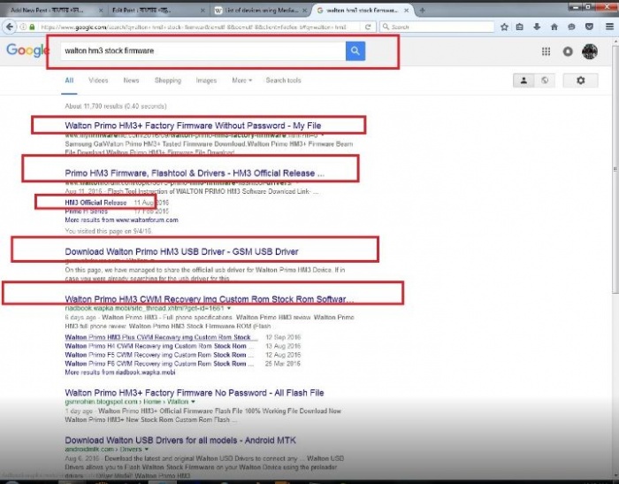
Task: Show bookmarks list icon in Firefox toolbar
Action: coord(520,27)
